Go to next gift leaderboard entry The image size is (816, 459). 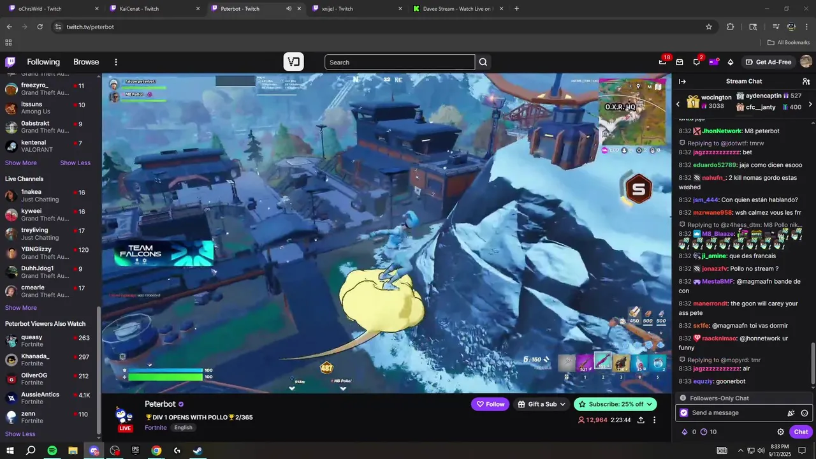pyautogui.click(x=810, y=104)
